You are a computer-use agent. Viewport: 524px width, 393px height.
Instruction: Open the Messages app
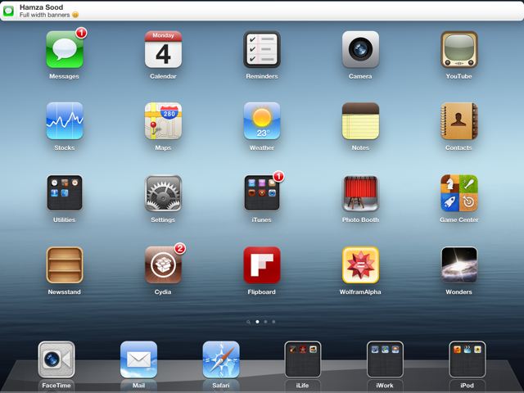point(65,50)
